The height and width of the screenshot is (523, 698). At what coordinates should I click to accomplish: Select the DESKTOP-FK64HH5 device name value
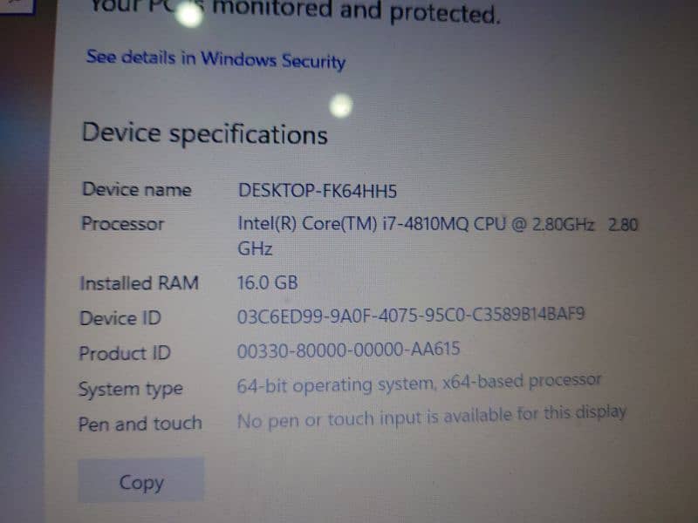pos(318,191)
